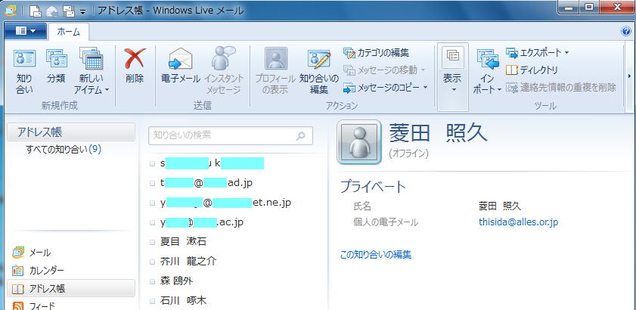This screenshot has height=310, width=636.
Task: Open 知り合いの編集 from the ribbon
Action: pos(319,72)
